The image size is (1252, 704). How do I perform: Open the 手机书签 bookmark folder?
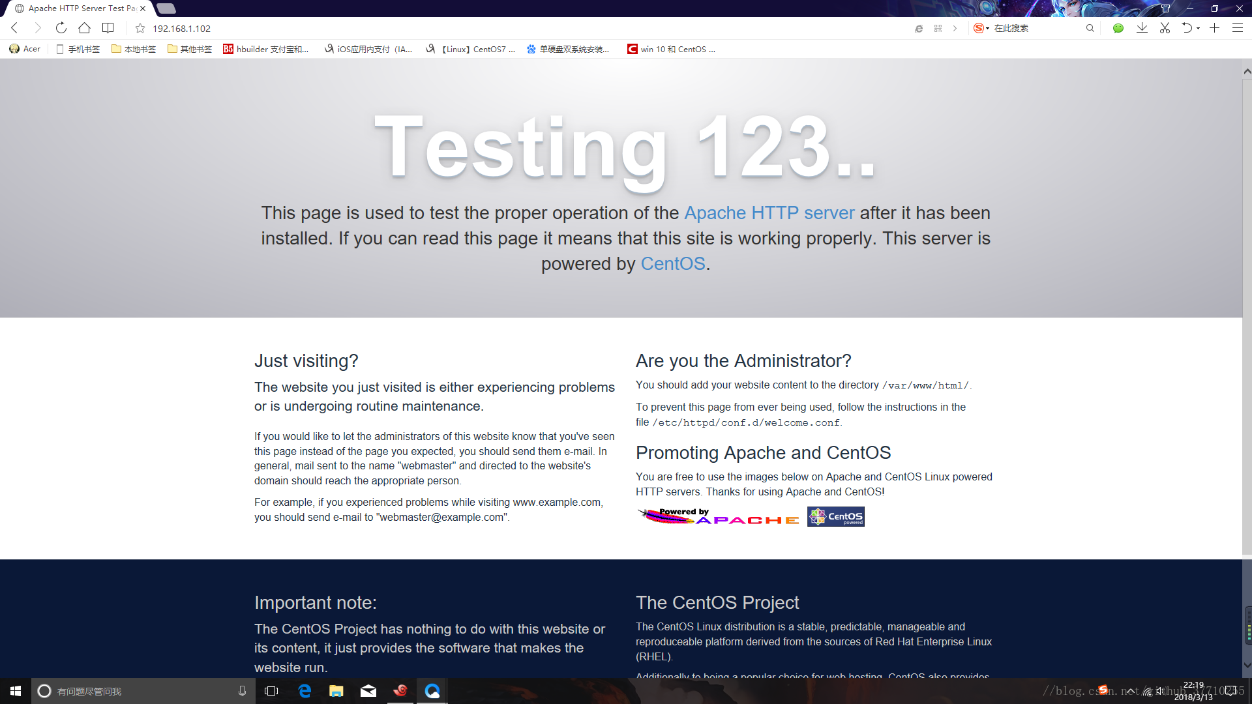coord(78,49)
